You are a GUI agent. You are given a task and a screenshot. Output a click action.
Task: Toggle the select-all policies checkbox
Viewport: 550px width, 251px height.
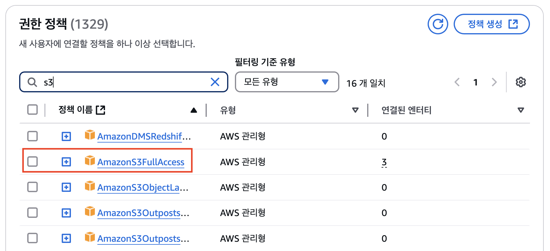[32, 110]
